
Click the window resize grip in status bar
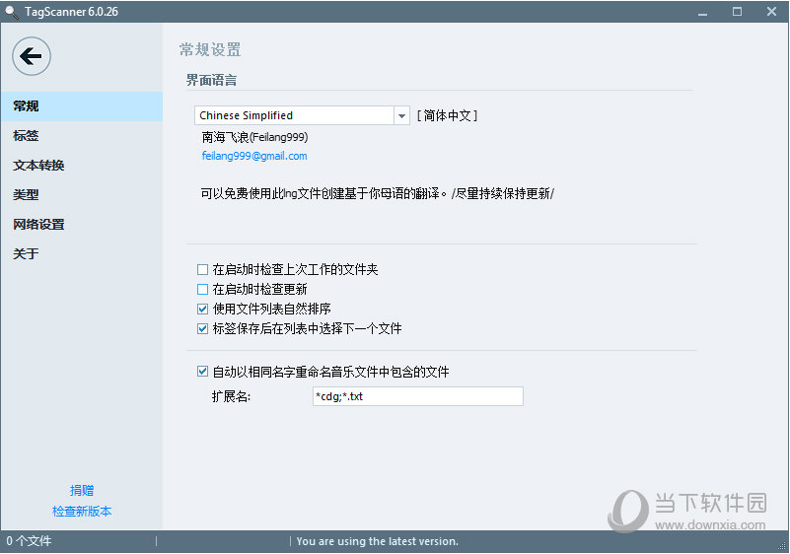[782, 546]
